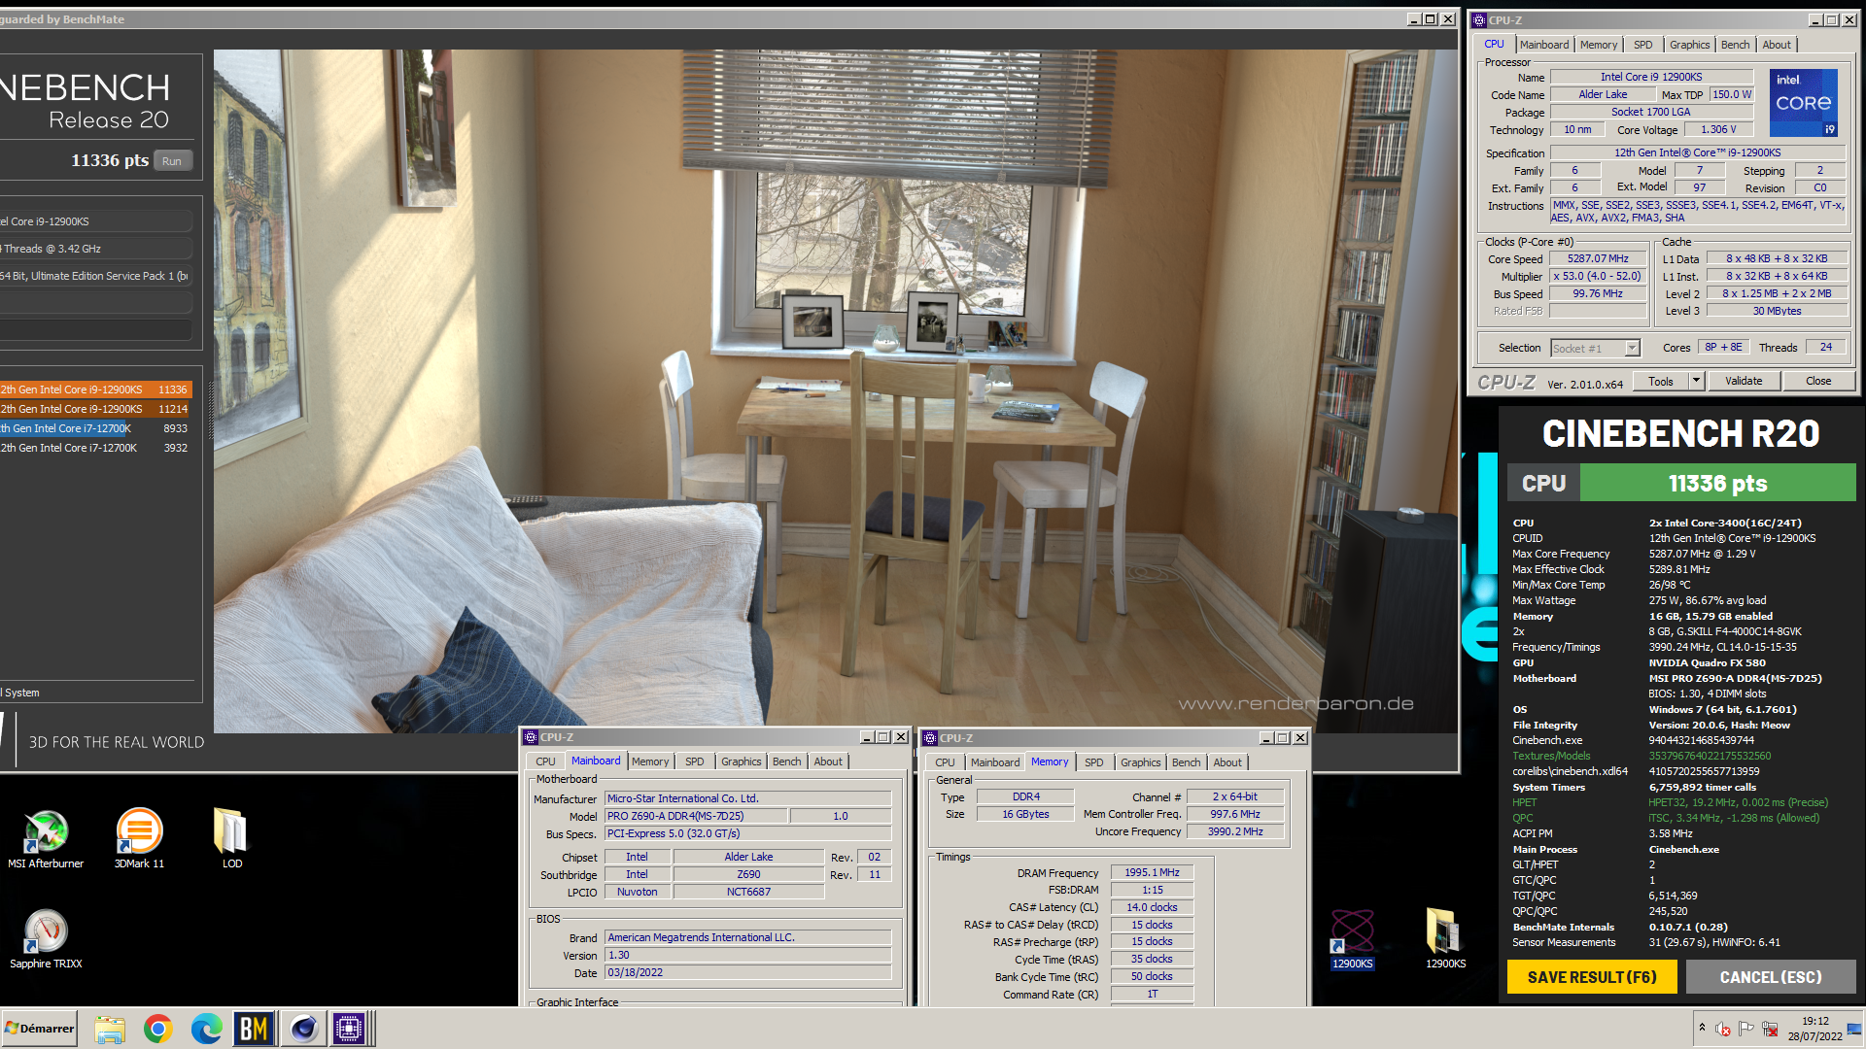Open the Selection Socket #1 dropdown
Viewport: 1866px width, 1049px height.
point(1596,348)
